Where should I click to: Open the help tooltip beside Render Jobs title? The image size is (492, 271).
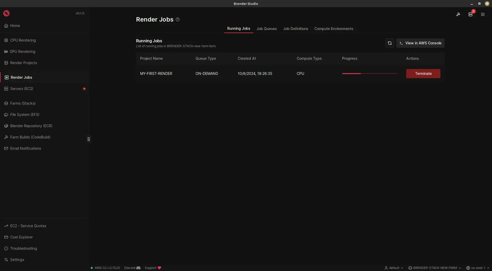pyautogui.click(x=178, y=19)
